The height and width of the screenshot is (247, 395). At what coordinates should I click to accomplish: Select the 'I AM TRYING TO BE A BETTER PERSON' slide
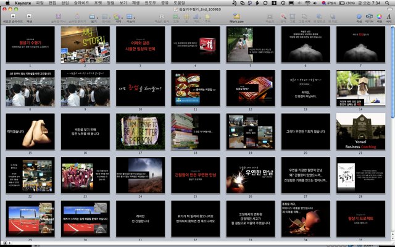click(x=140, y=132)
